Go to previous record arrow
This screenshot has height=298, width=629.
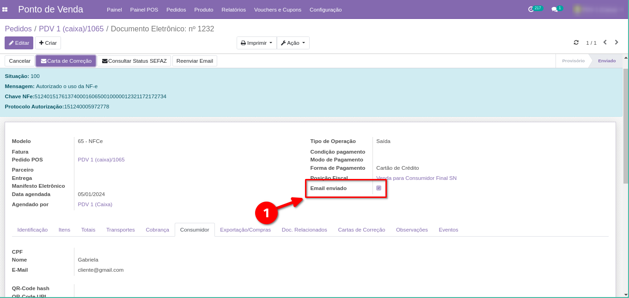click(x=605, y=42)
